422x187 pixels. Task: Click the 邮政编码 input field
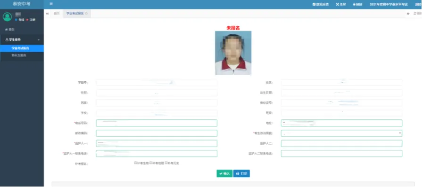(x=157, y=133)
